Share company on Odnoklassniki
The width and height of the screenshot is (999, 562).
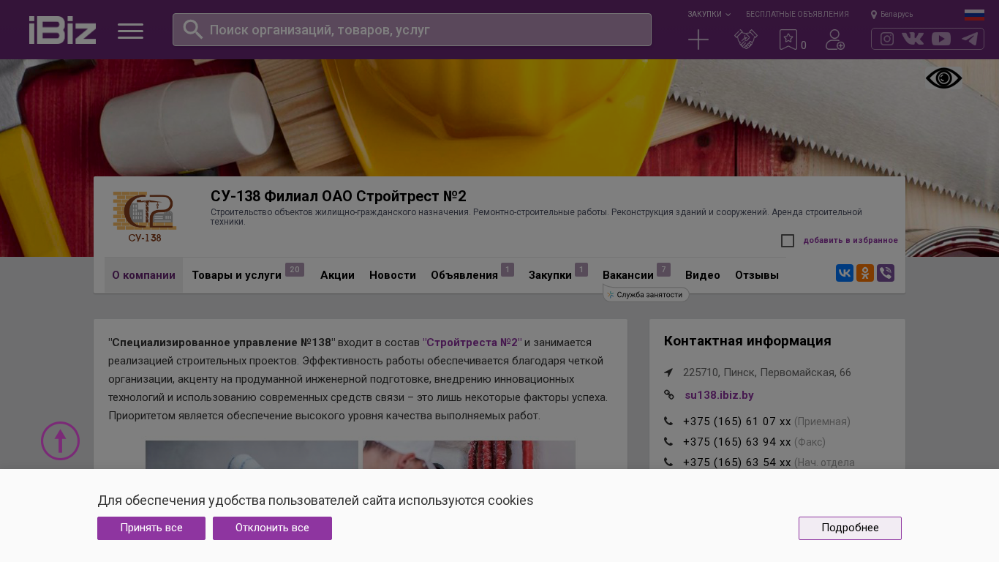coord(865,273)
